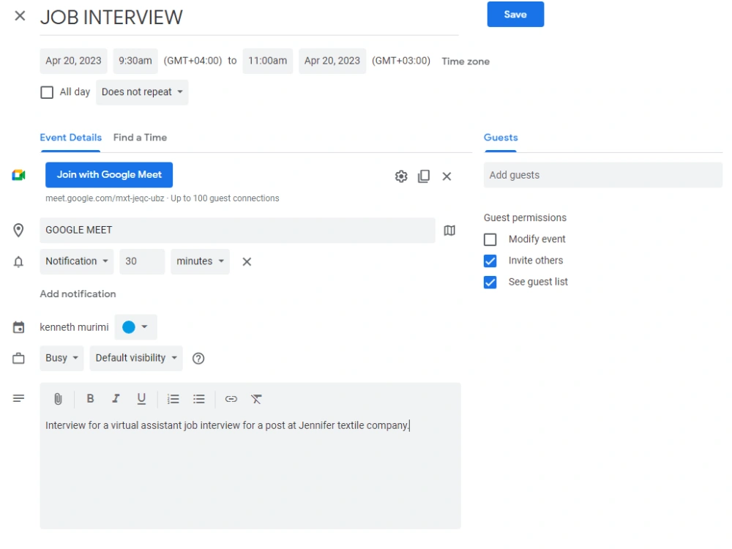The height and width of the screenshot is (549, 732).
Task: Close the event editor with the X icon
Action: pos(20,16)
